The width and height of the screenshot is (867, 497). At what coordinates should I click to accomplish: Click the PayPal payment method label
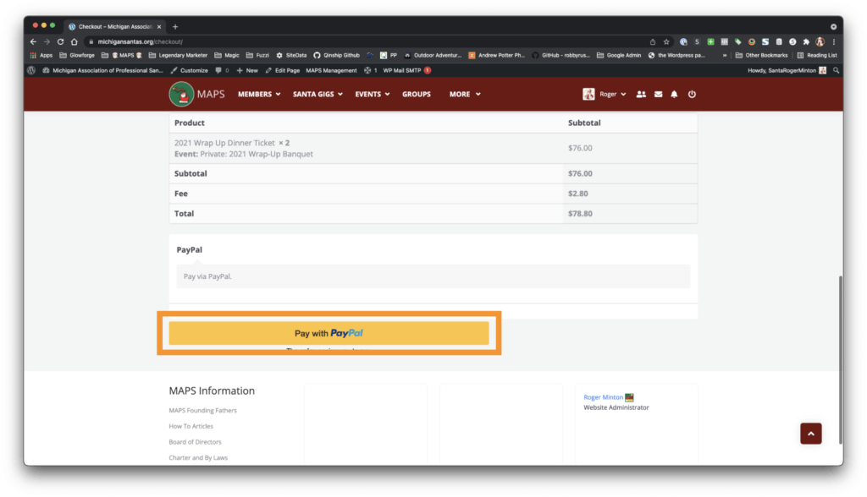pos(189,249)
